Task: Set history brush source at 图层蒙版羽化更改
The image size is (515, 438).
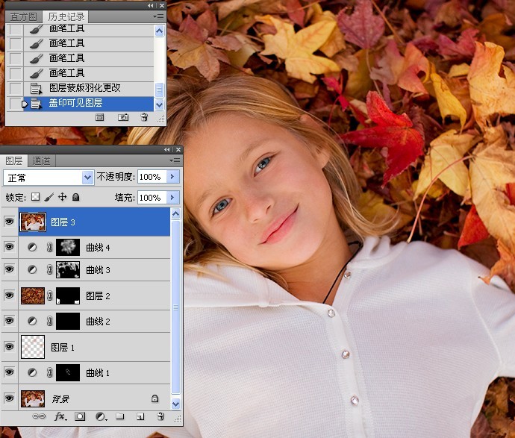Action: pos(16,88)
